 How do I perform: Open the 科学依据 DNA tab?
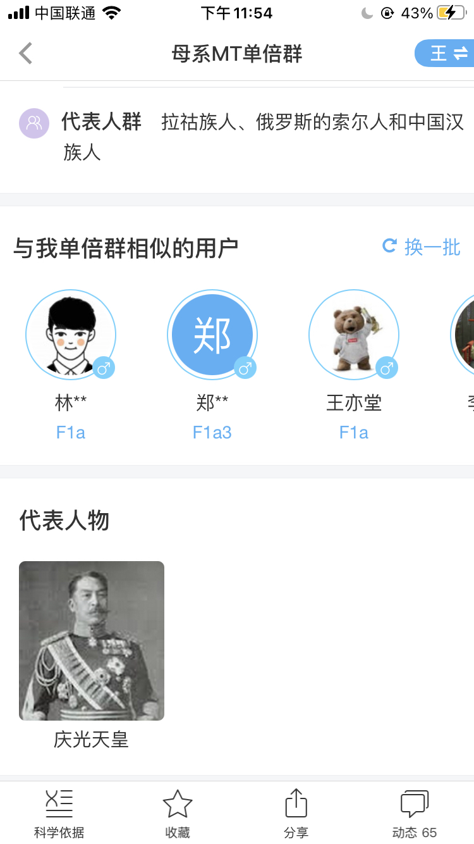click(59, 814)
